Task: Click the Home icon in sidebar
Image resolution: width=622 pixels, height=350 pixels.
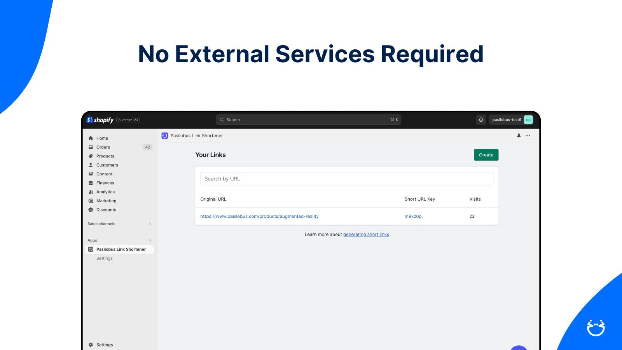Action: click(x=91, y=138)
